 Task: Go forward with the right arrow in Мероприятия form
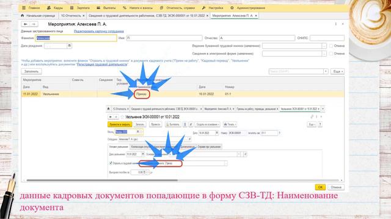click(x=34, y=24)
